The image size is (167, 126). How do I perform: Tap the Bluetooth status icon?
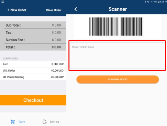(145, 2)
